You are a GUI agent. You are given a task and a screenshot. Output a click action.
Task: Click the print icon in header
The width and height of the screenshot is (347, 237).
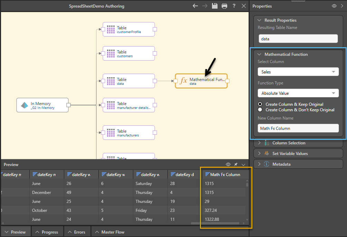coord(224,6)
